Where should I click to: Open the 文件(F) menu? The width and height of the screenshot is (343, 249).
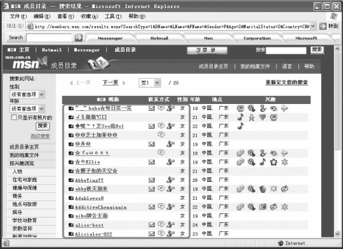click(19, 16)
